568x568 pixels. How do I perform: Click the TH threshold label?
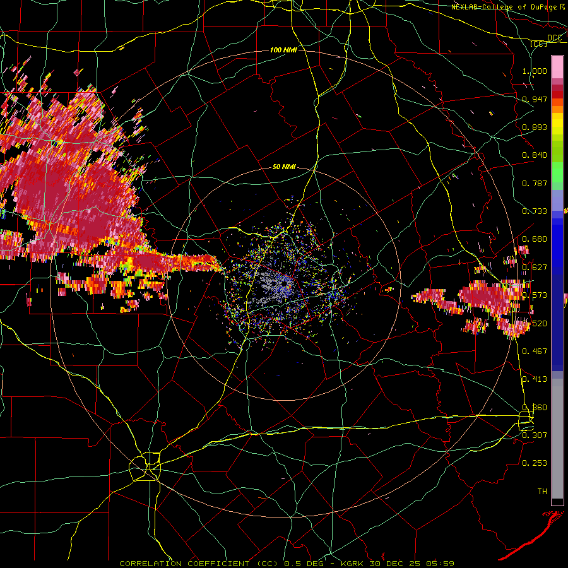click(542, 492)
